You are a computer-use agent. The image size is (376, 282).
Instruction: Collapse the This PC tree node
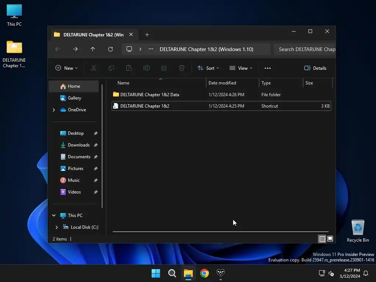click(x=54, y=215)
